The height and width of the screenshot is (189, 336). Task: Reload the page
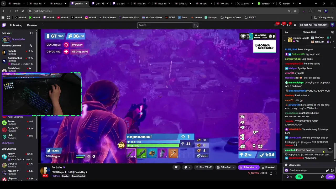pyautogui.click(x=16, y=11)
